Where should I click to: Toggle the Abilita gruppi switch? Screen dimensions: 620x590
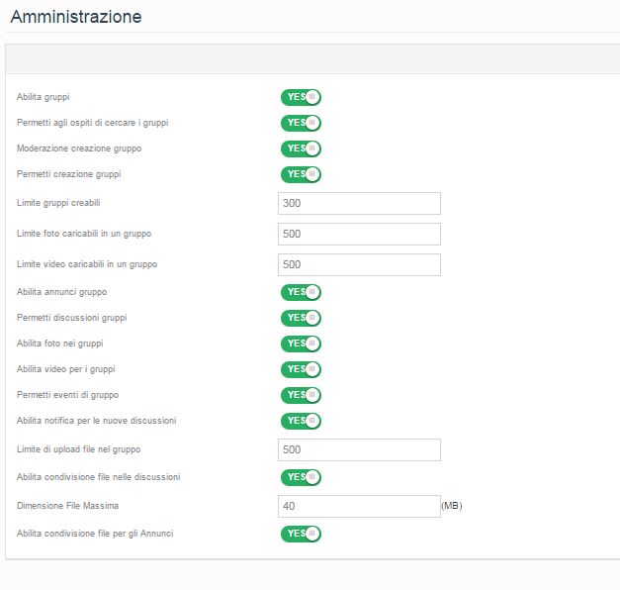point(301,97)
